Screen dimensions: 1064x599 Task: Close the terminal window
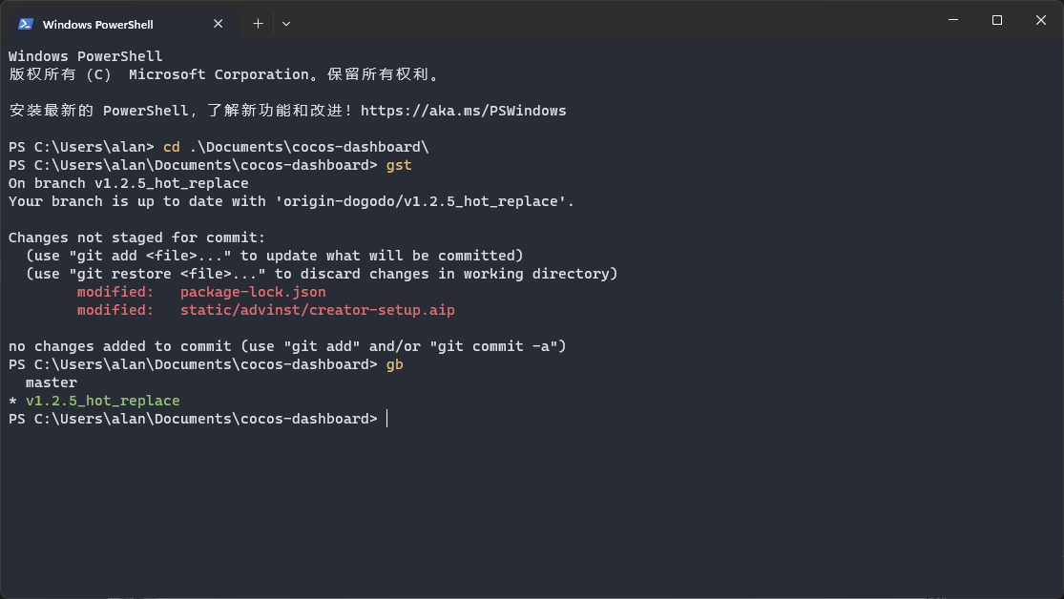click(x=1041, y=20)
